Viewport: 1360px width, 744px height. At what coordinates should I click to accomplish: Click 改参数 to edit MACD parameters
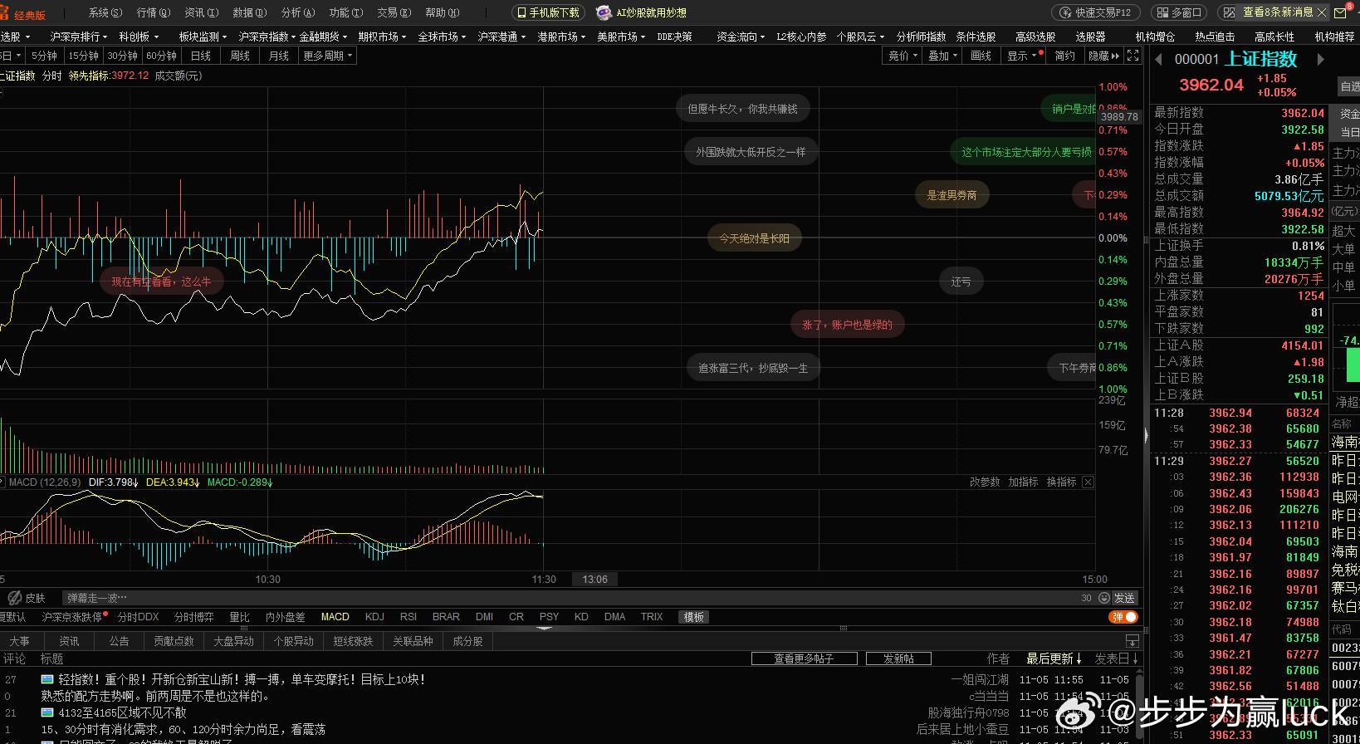(985, 482)
